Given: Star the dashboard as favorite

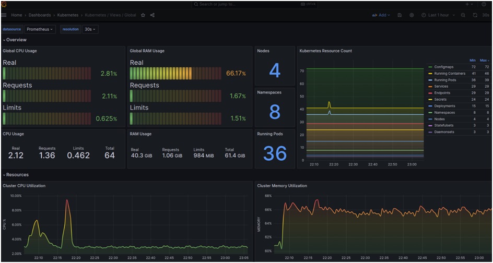Looking at the screenshot, I should 144,15.
